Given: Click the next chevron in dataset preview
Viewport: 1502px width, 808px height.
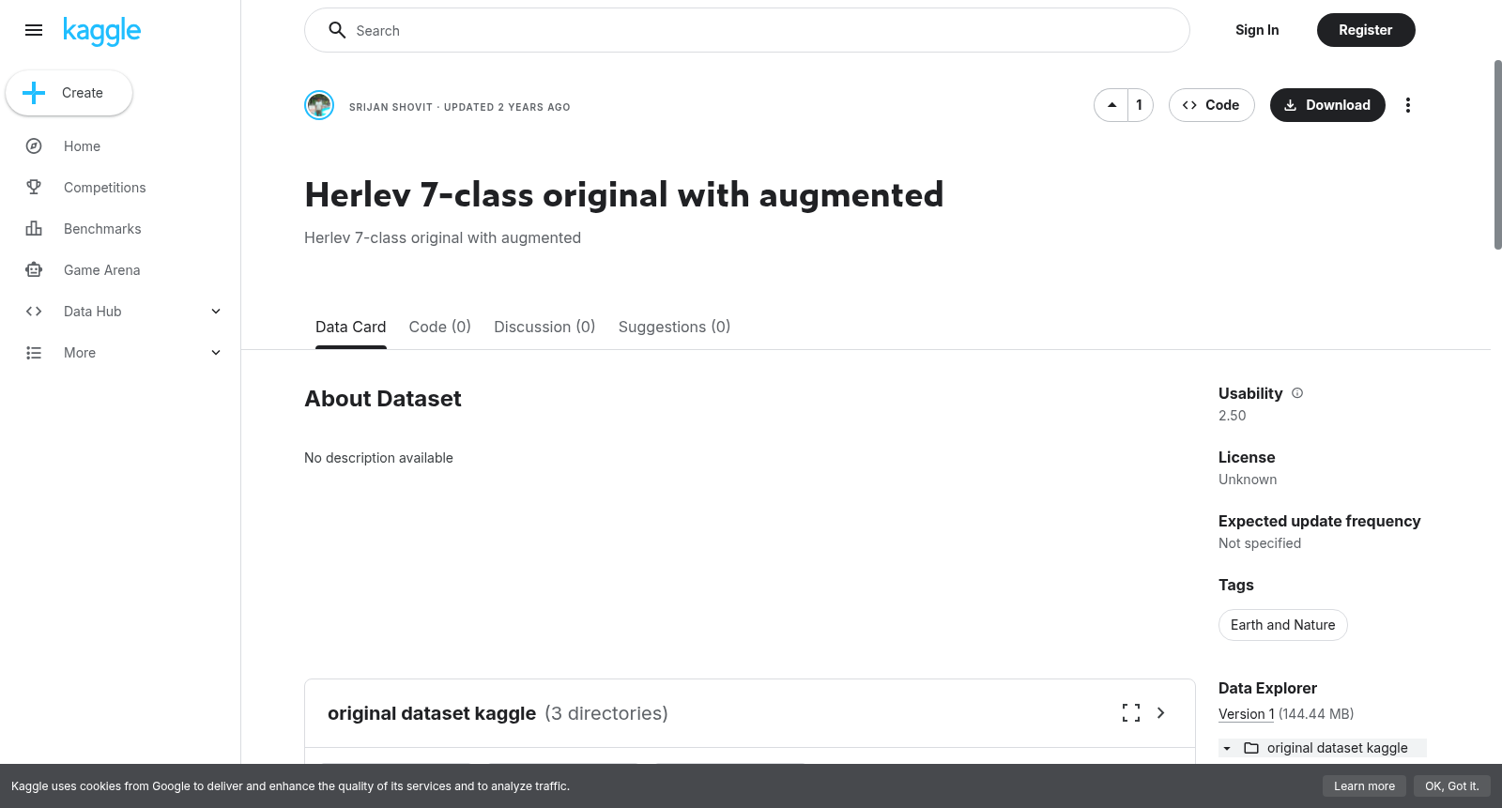Looking at the screenshot, I should coord(1161,713).
